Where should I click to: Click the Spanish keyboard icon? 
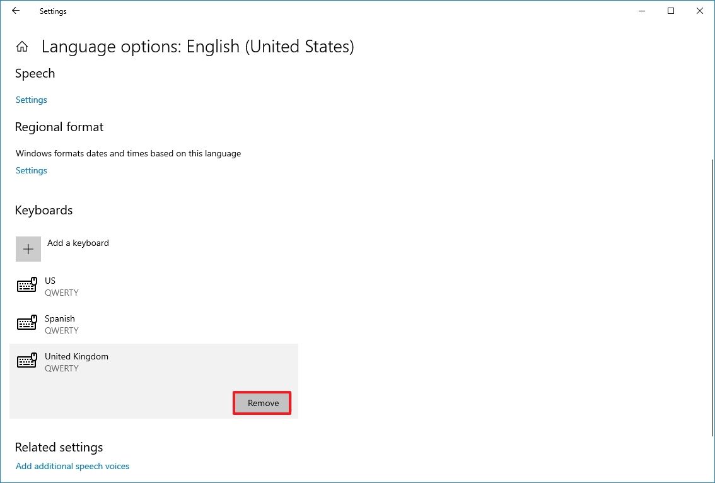click(26, 324)
